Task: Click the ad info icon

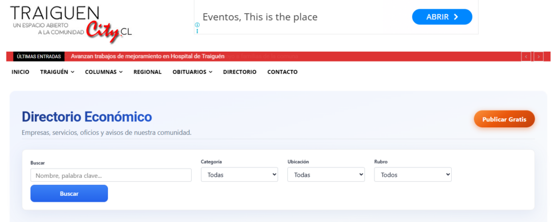Action: pyautogui.click(x=197, y=25)
